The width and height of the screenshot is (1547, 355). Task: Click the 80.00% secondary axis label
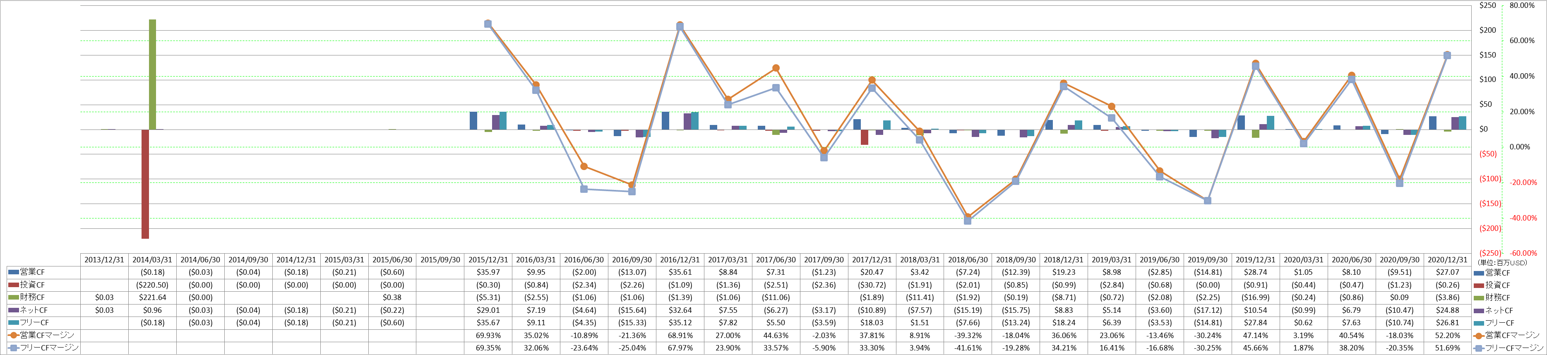click(x=1522, y=5)
